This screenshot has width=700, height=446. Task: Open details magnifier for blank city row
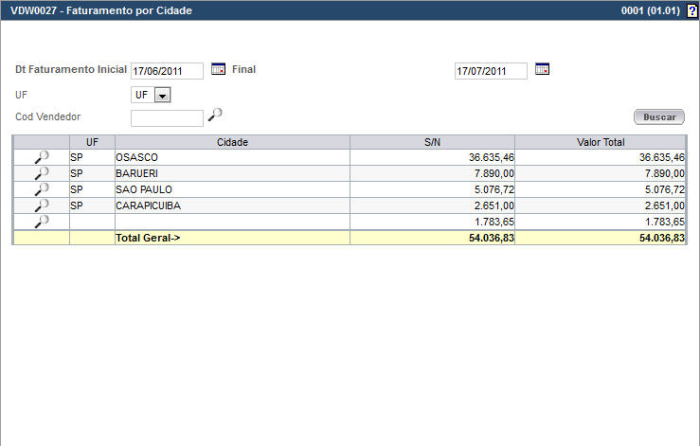pos(41,222)
